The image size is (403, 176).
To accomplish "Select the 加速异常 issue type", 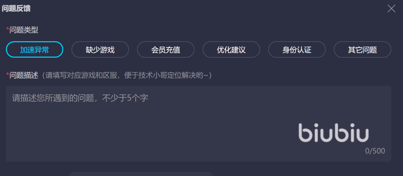I will 35,49.
